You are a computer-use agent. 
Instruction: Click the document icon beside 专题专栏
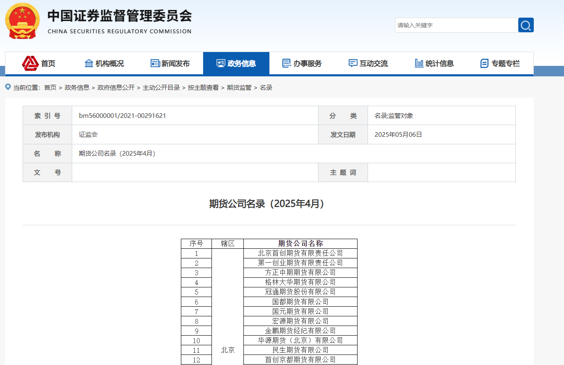(484, 63)
